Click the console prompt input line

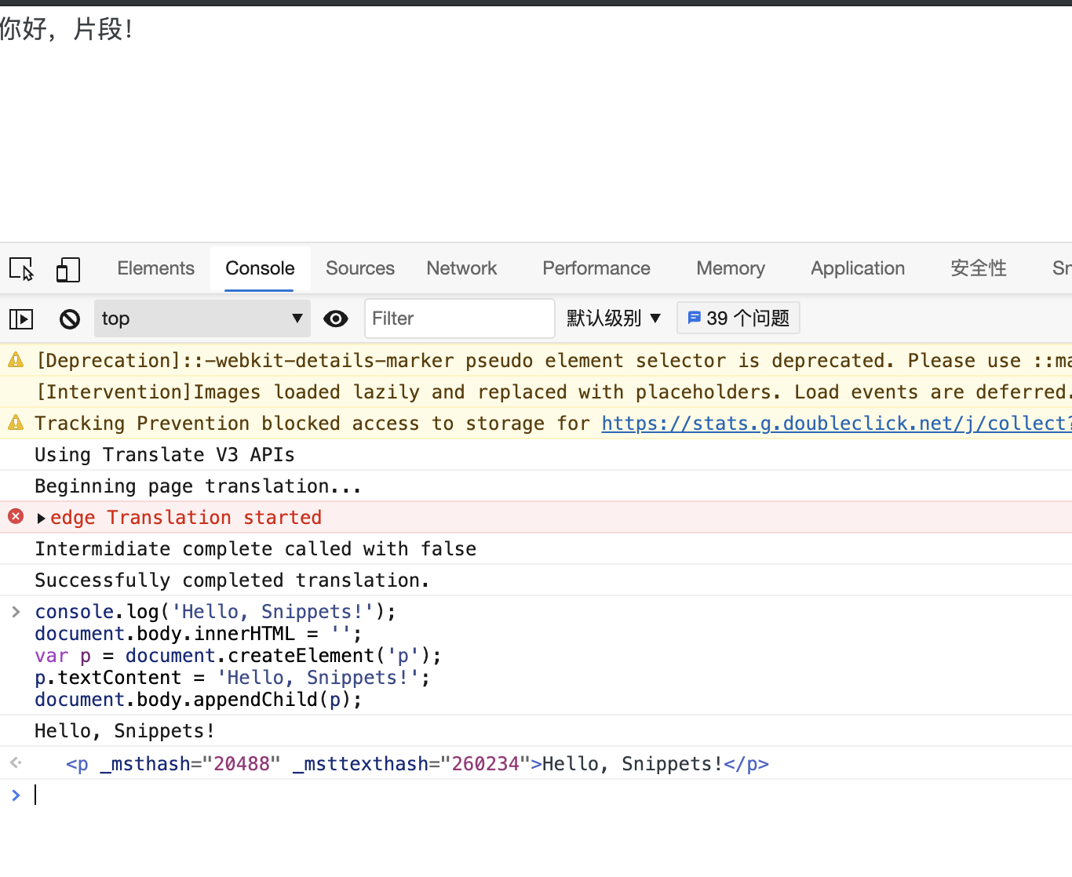pyautogui.click(x=471, y=795)
